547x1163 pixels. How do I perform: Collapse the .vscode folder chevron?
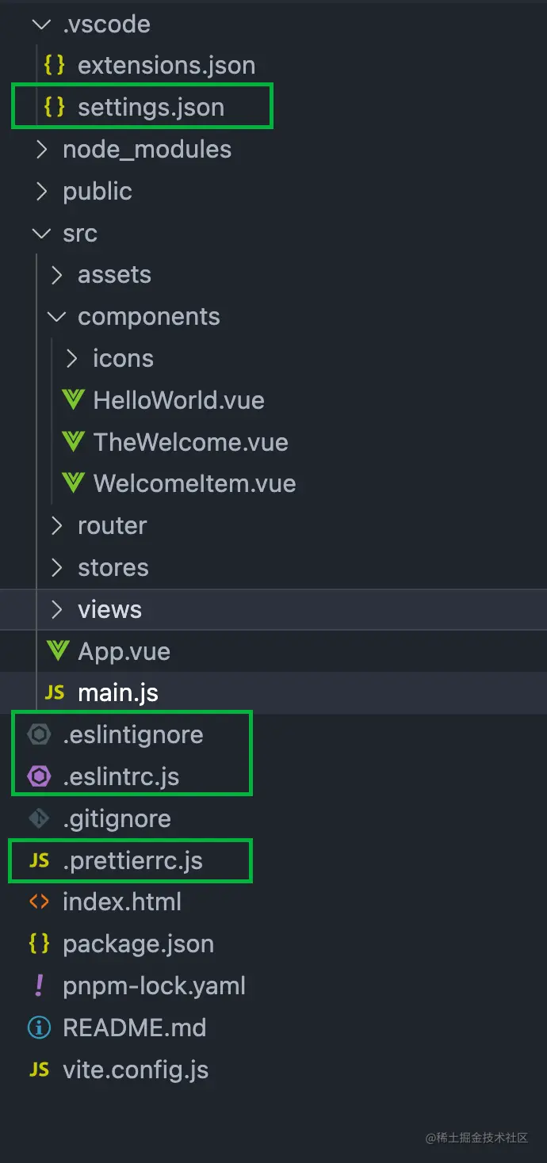tap(40, 24)
